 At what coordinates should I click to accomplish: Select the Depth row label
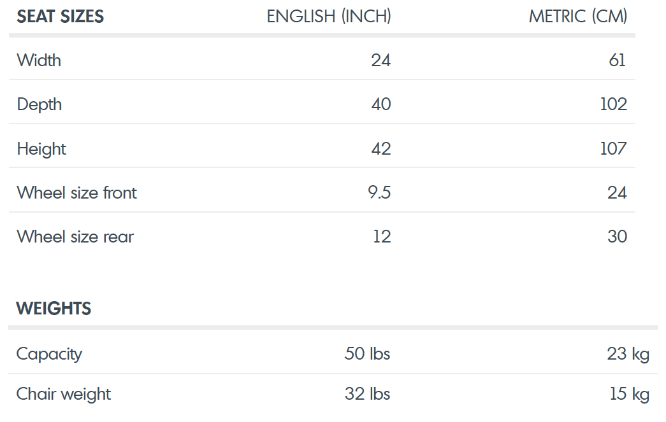39,105
